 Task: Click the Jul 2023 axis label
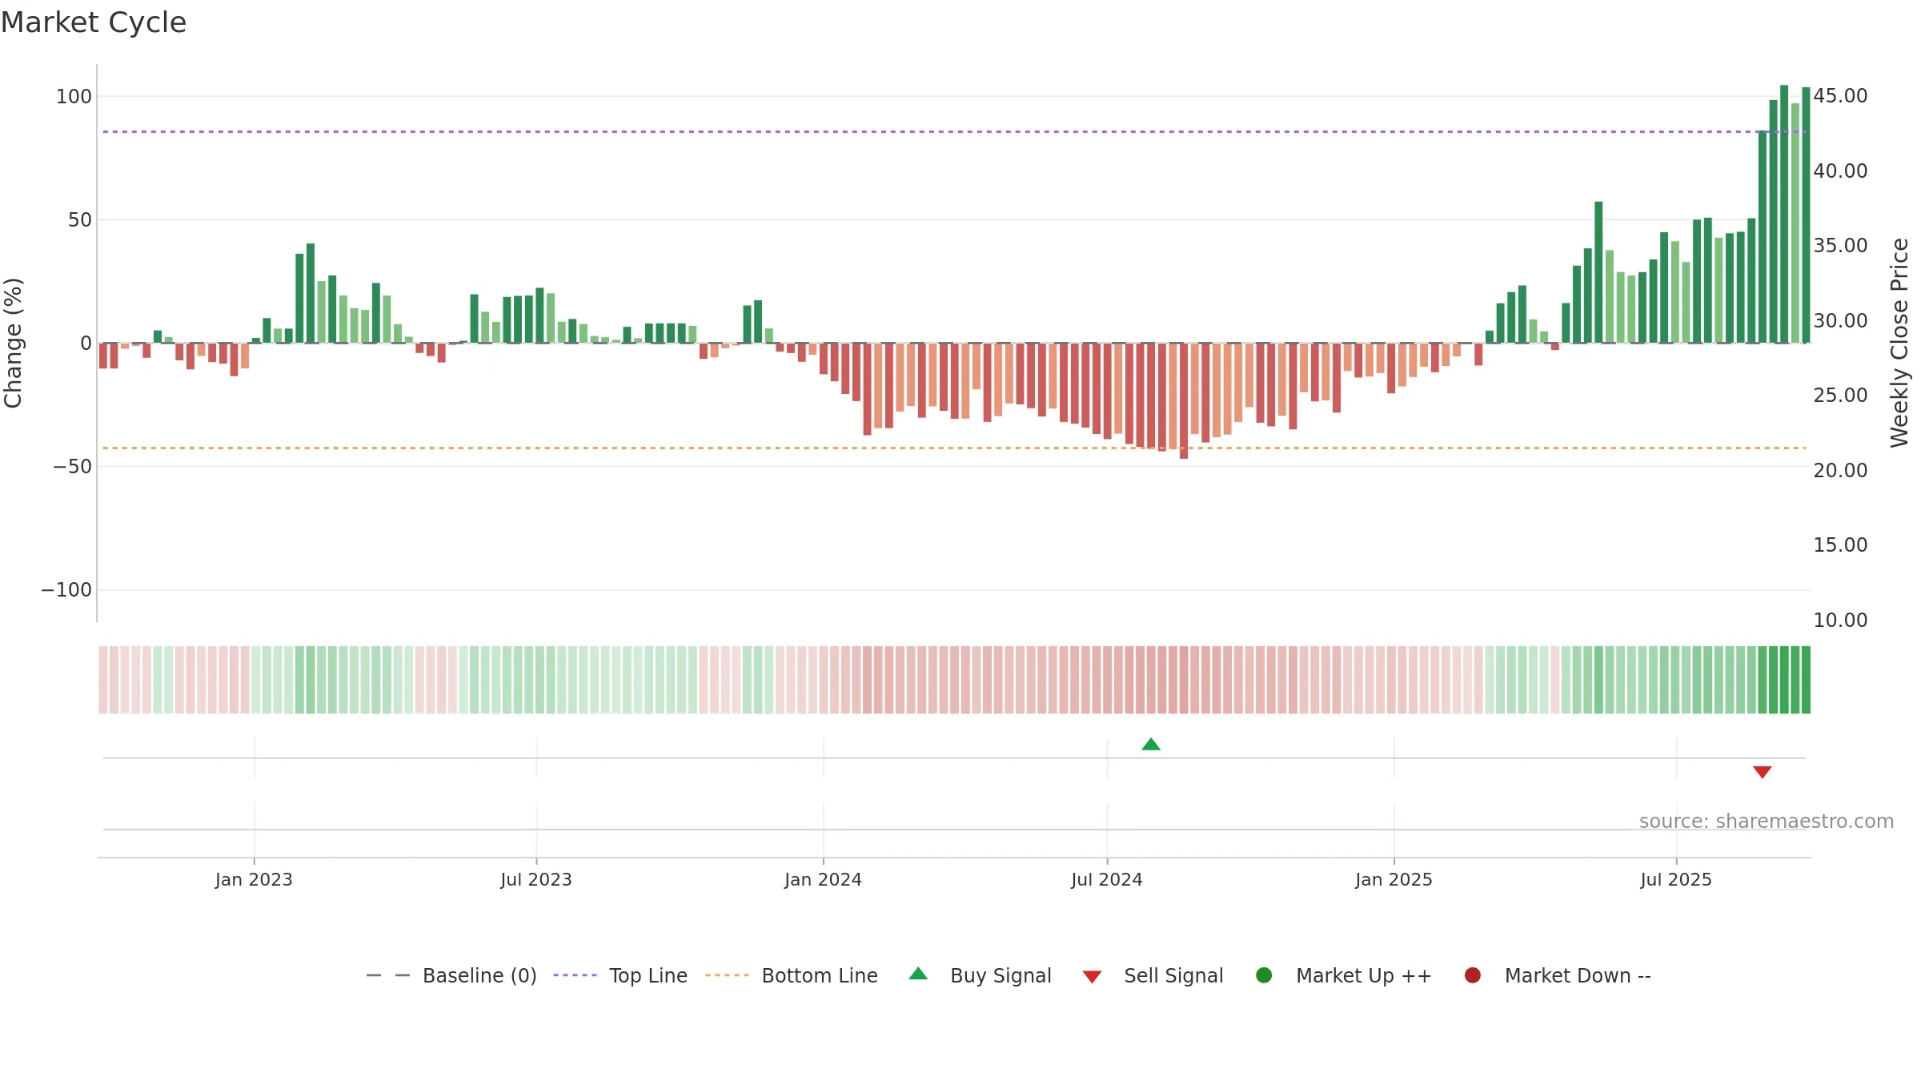(536, 879)
